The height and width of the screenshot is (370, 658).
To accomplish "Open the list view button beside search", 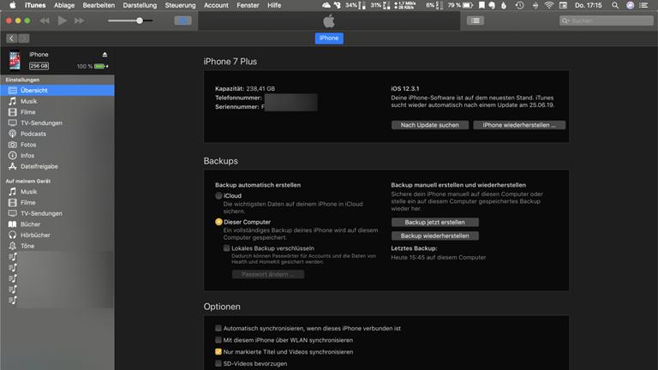I will tap(476, 20).
